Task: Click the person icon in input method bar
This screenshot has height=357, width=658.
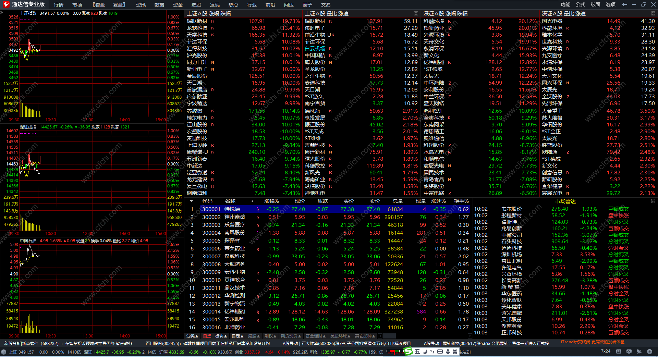Action: pyautogui.click(x=448, y=352)
